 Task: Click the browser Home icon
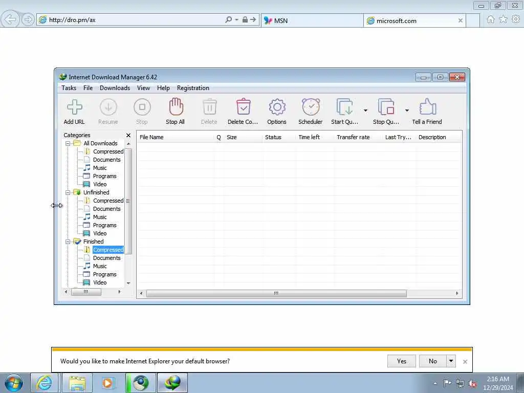pos(491,19)
